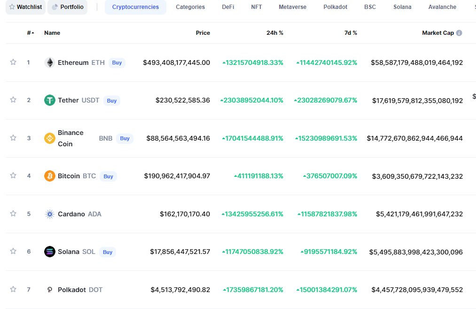Click the Binance Coin logo icon
The width and height of the screenshot is (476, 309).
[x=50, y=138]
